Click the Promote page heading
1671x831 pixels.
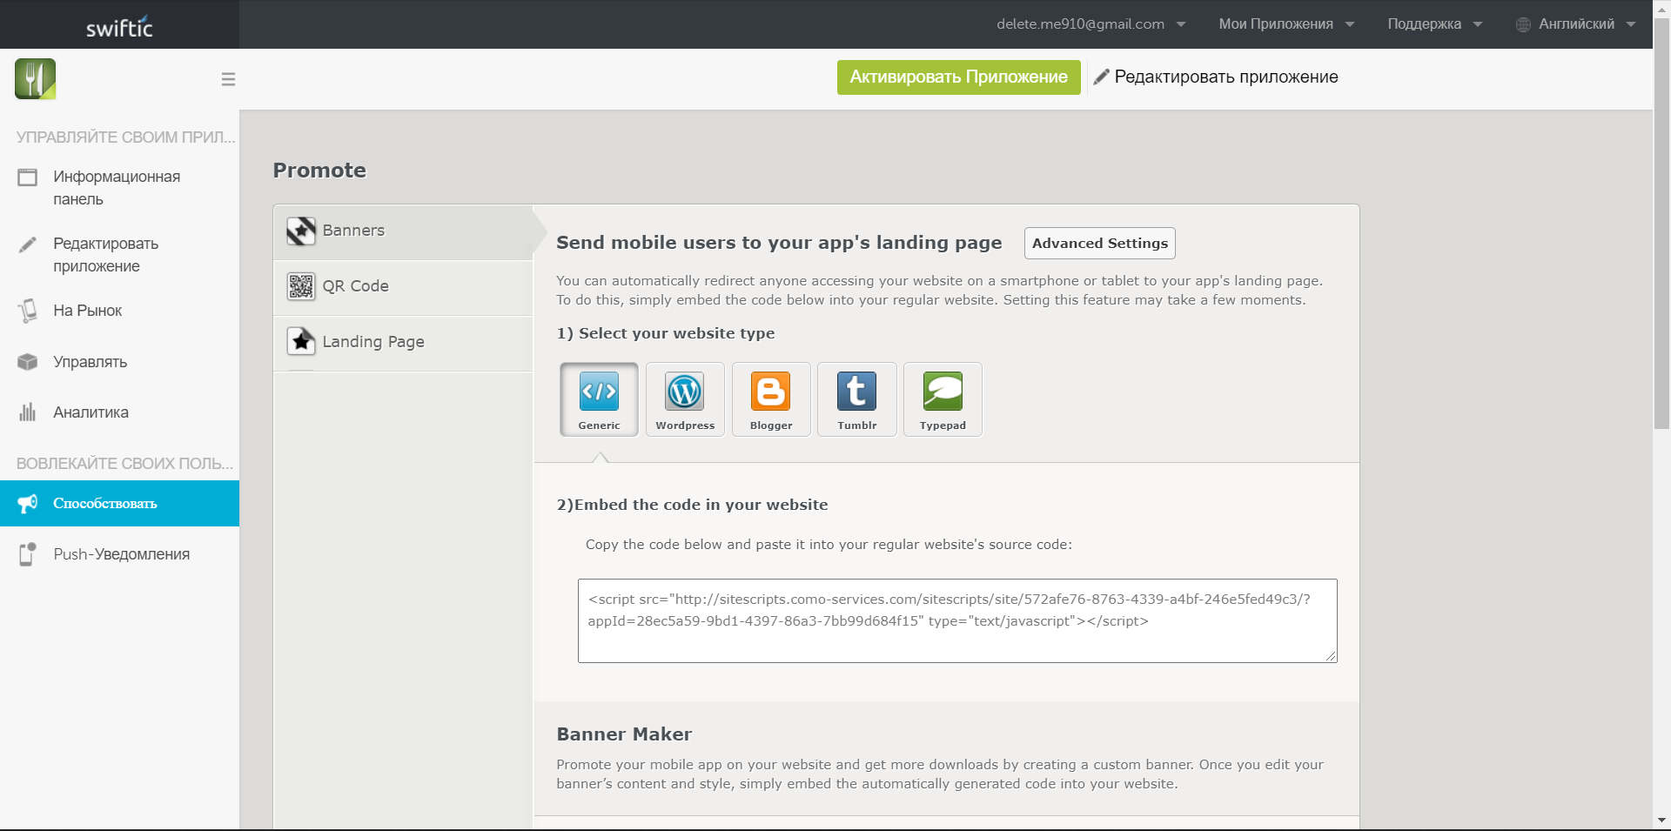[319, 171]
